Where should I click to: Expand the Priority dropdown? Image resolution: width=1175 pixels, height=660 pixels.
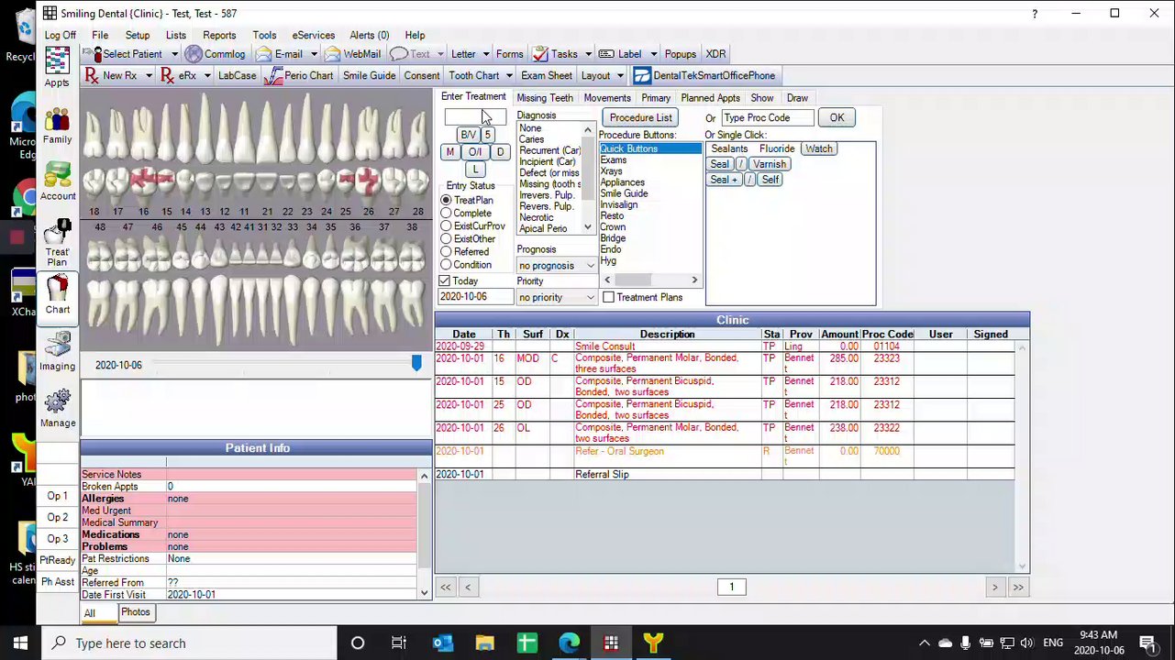click(590, 298)
